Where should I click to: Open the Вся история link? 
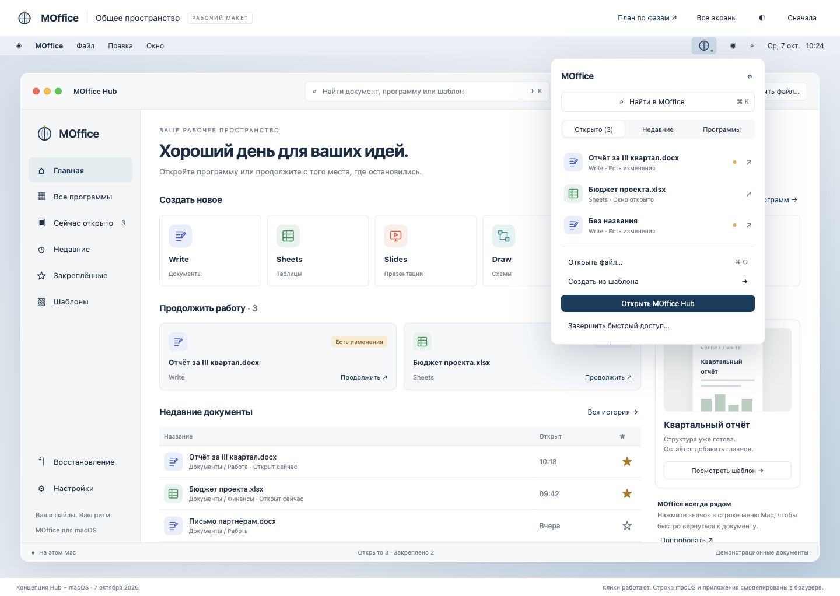coord(612,412)
